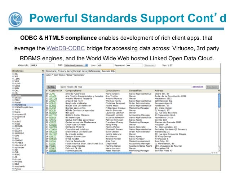Expand the CAL catalog node
This screenshot has height=173, width=230.
point(13,91)
